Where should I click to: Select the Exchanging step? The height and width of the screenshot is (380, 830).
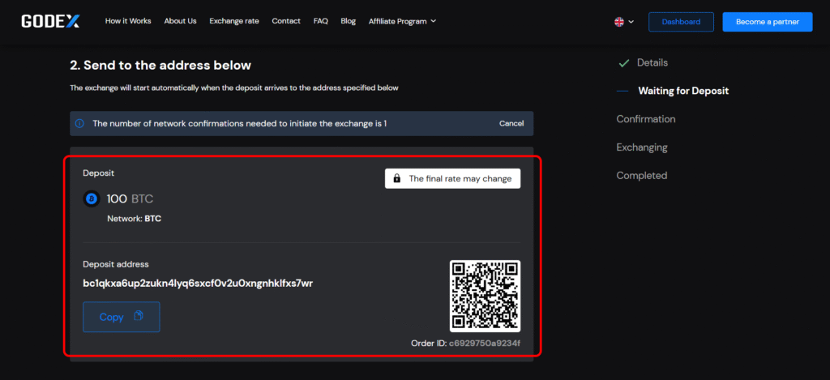[642, 147]
